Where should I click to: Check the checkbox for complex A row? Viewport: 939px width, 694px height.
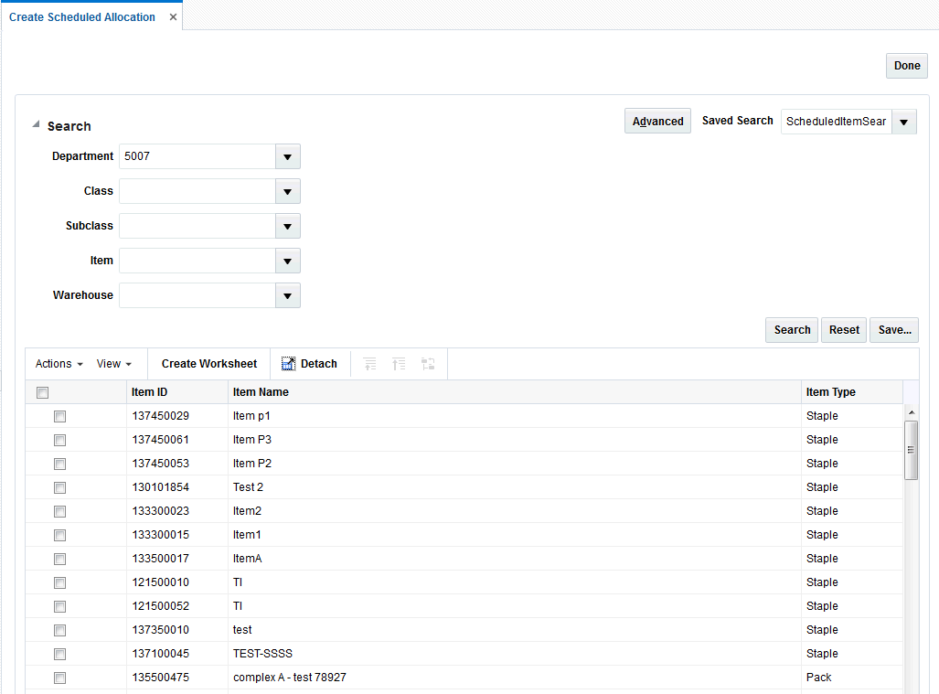[59, 678]
